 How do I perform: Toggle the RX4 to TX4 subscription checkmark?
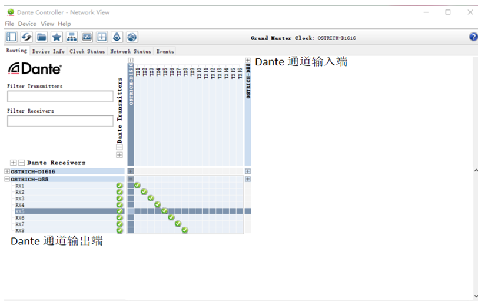(x=158, y=204)
